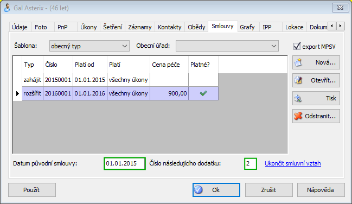Image resolution: width=352 pixels, height=204 pixels.
Task: Click the Číslo column header
Action: [x=58, y=65]
